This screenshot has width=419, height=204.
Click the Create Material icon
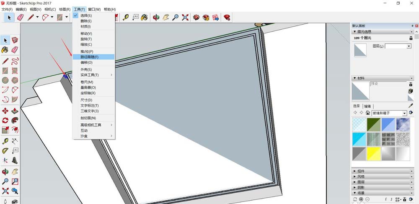click(411, 91)
